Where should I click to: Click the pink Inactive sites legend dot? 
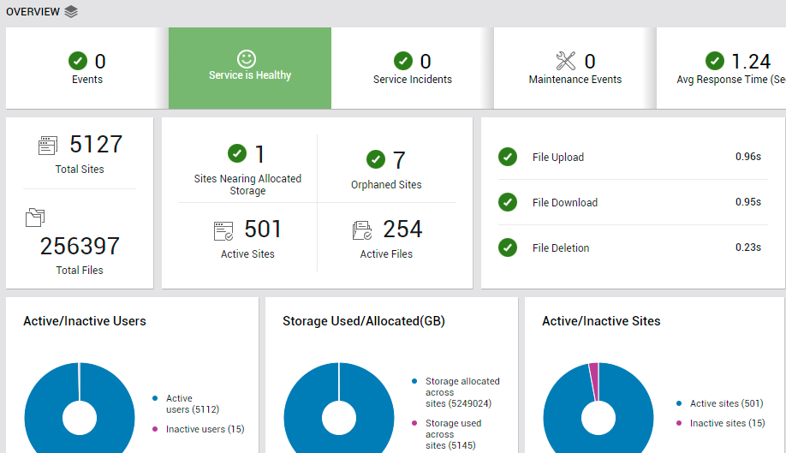click(x=679, y=423)
